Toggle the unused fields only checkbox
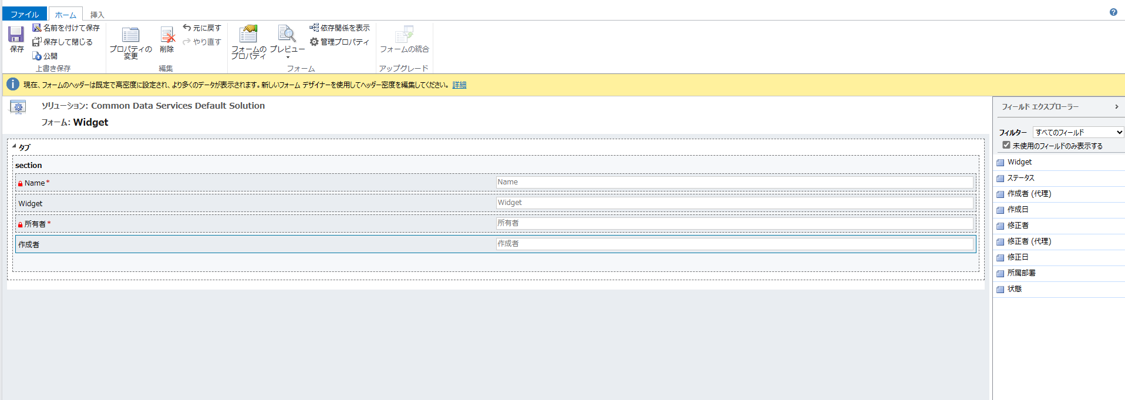The width and height of the screenshot is (1125, 400). [1006, 145]
